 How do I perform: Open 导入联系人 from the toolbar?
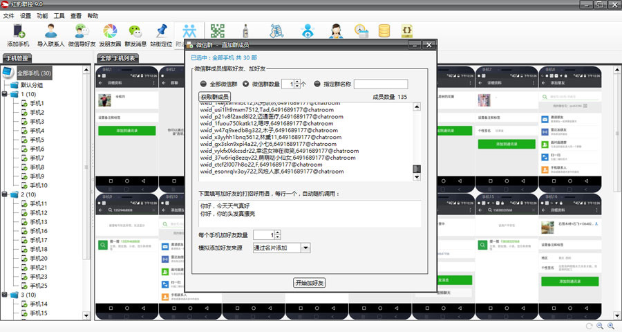50,35
